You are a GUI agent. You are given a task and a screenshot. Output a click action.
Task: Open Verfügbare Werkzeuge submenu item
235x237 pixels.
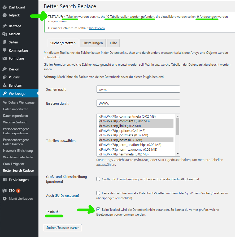click(19, 102)
